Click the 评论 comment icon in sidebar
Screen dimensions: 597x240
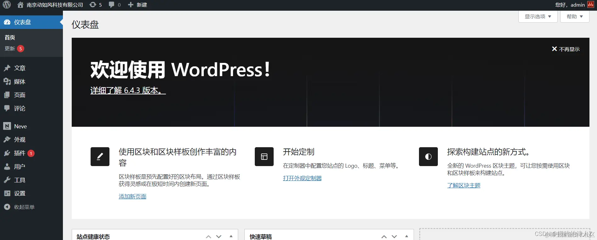(x=7, y=108)
